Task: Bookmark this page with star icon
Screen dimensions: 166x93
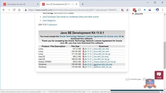Action: pyautogui.click(x=127, y=10)
